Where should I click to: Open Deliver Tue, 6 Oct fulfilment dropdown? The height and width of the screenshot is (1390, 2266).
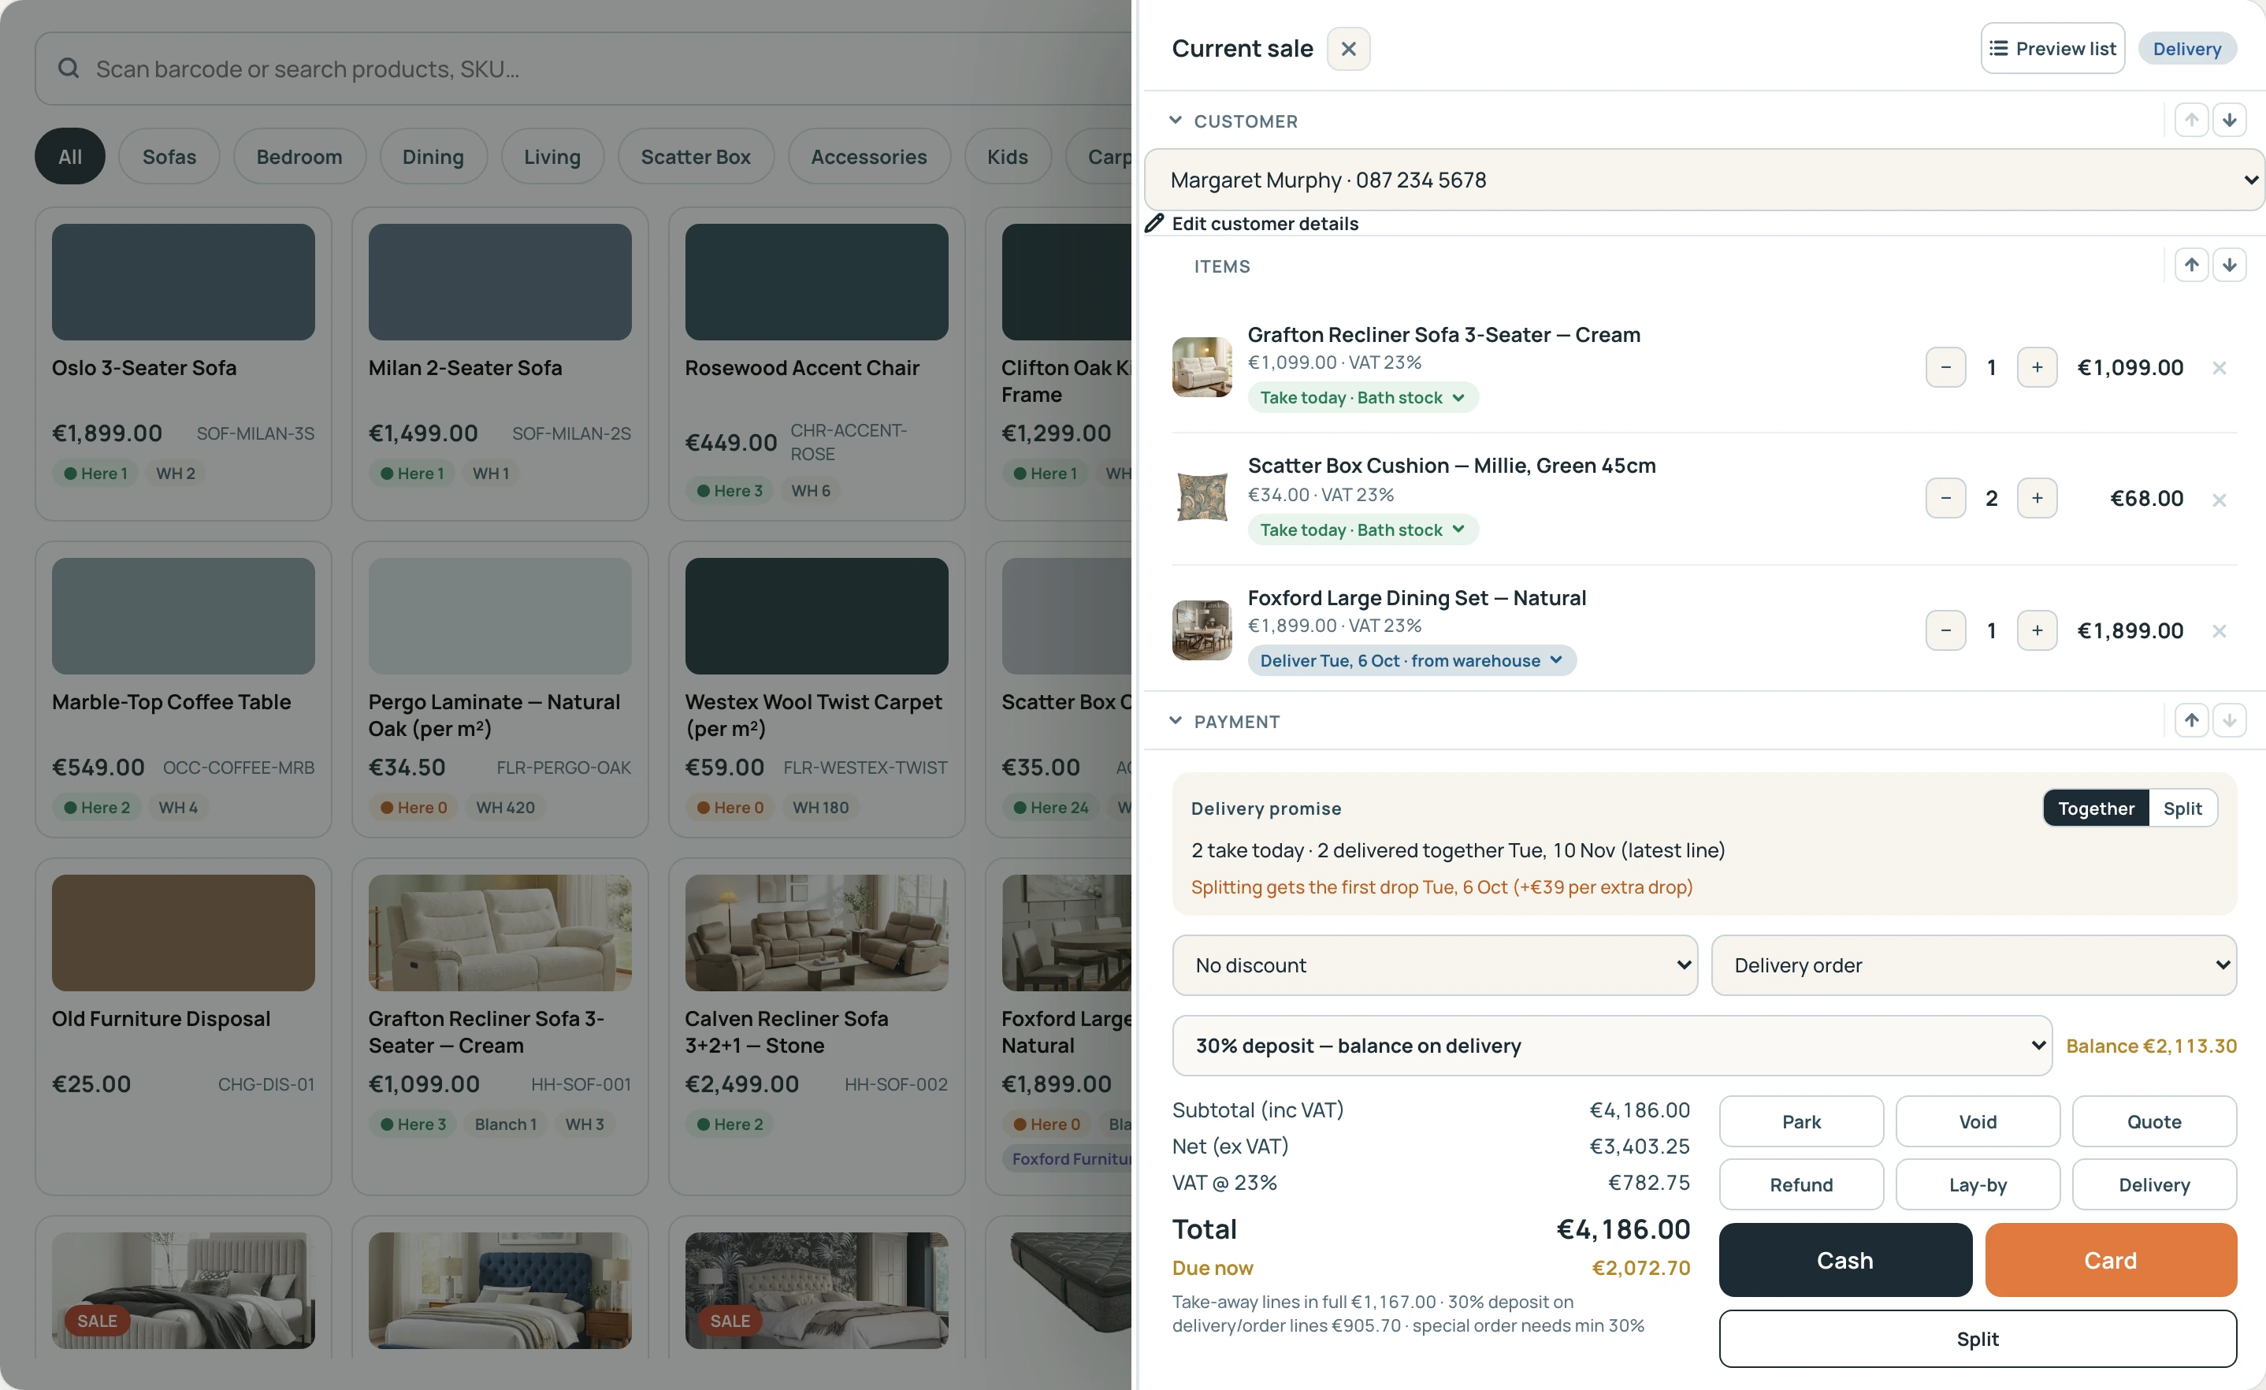click(1412, 660)
